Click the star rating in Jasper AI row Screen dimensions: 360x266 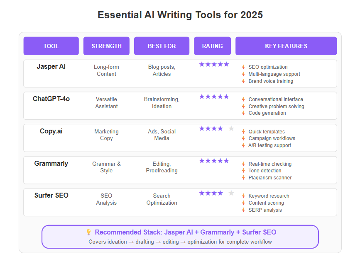click(214, 64)
